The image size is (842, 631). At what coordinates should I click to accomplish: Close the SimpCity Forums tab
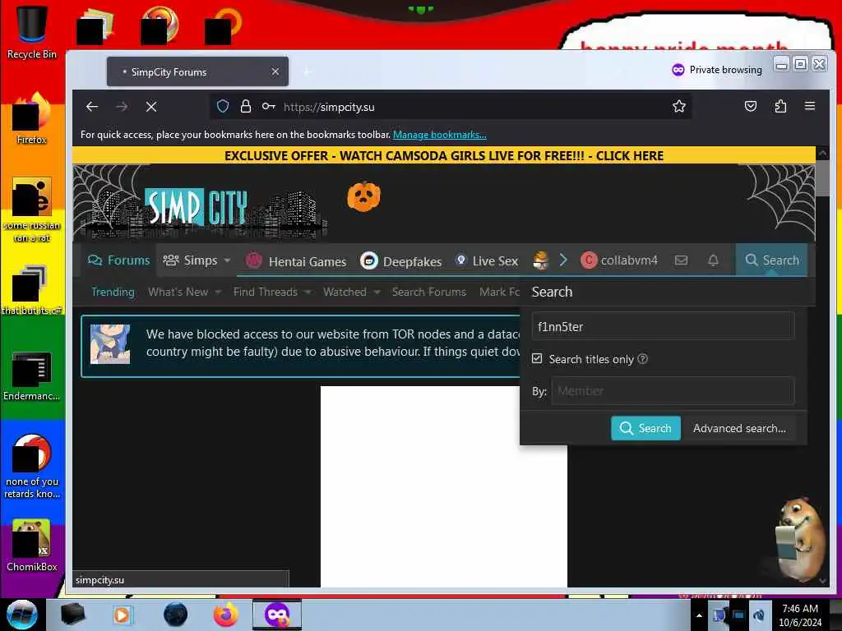point(275,71)
